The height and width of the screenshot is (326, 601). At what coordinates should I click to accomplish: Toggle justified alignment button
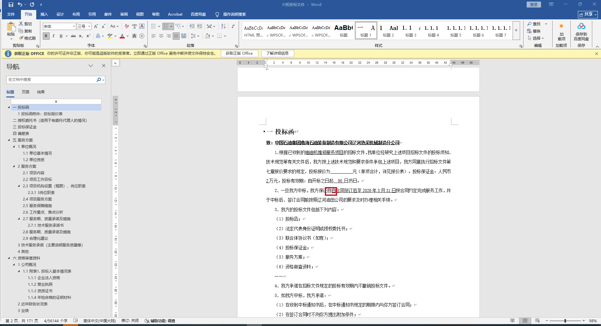tap(176, 36)
